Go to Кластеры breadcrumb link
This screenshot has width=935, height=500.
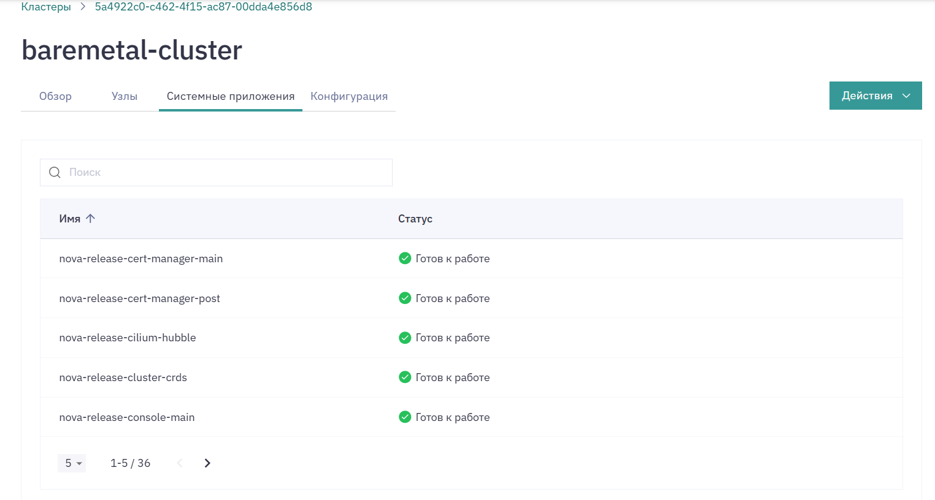[46, 7]
